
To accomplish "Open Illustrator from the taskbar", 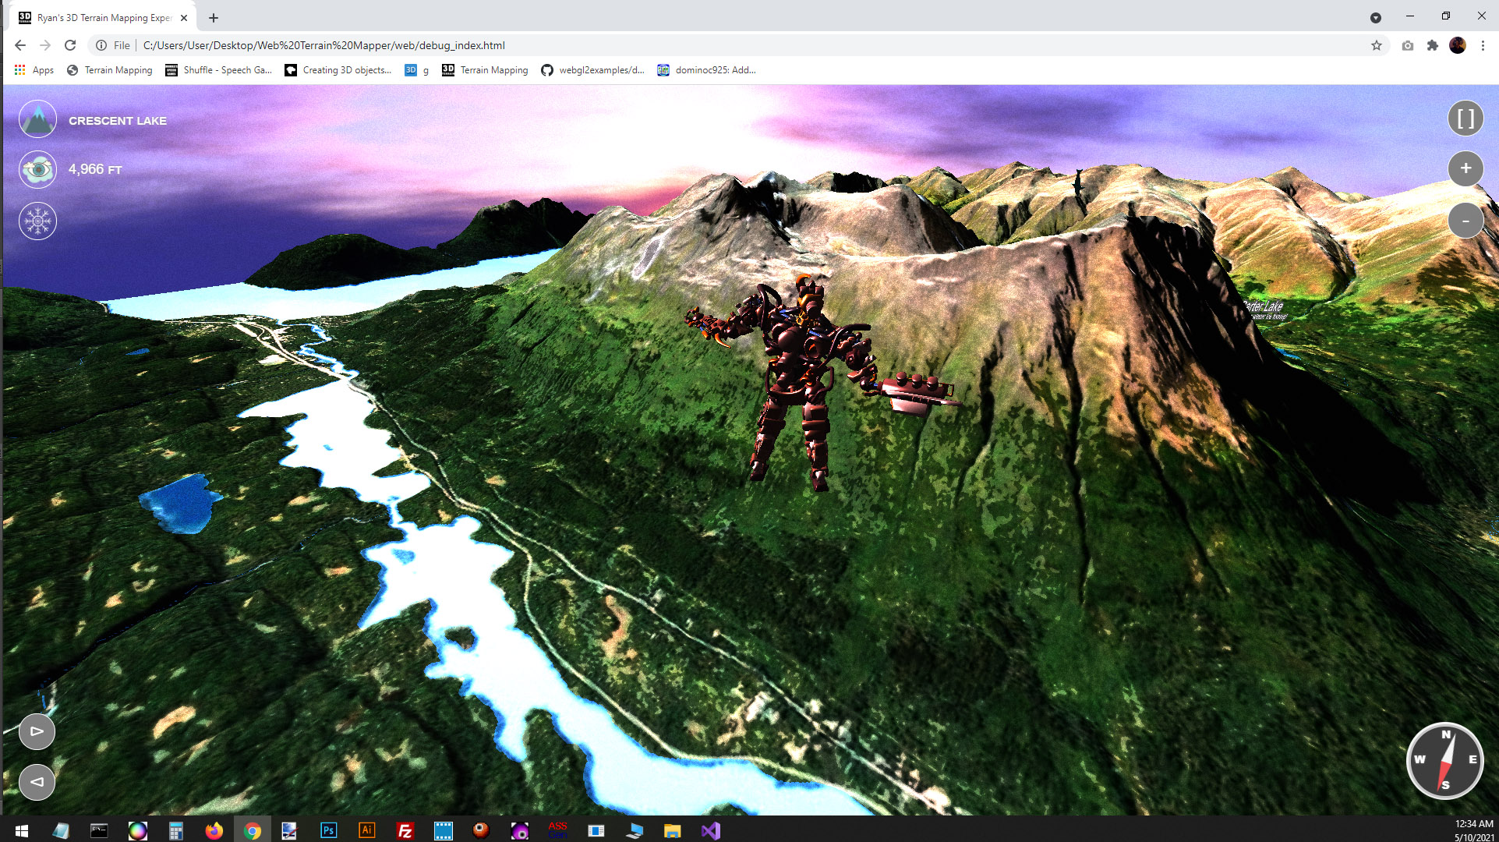I will (366, 831).
